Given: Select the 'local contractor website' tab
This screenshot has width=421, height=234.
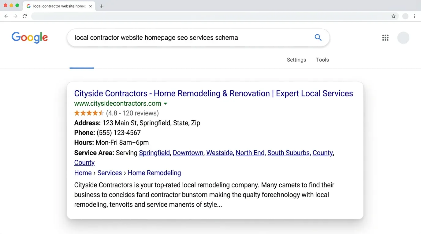Looking at the screenshot, I should [59, 6].
